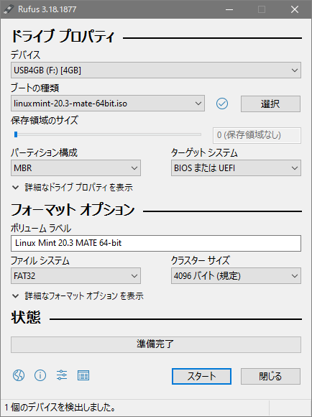Open the パーティション構成 MBR dropdown

(x=75, y=168)
